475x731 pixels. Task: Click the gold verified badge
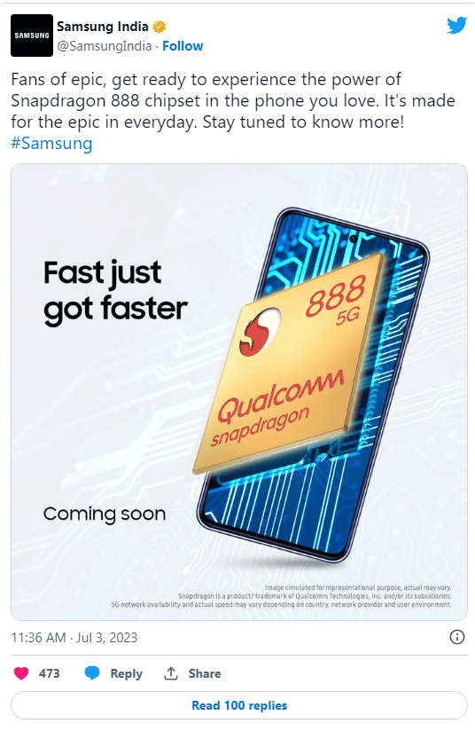pyautogui.click(x=160, y=27)
